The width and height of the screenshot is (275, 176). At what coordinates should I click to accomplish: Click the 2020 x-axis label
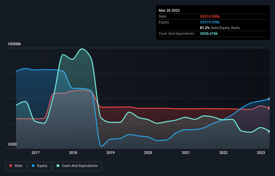coord(148,153)
